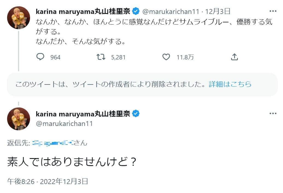283x193 pixels.
Task: Open the 12月3日 timestamp link
Action: (218, 11)
